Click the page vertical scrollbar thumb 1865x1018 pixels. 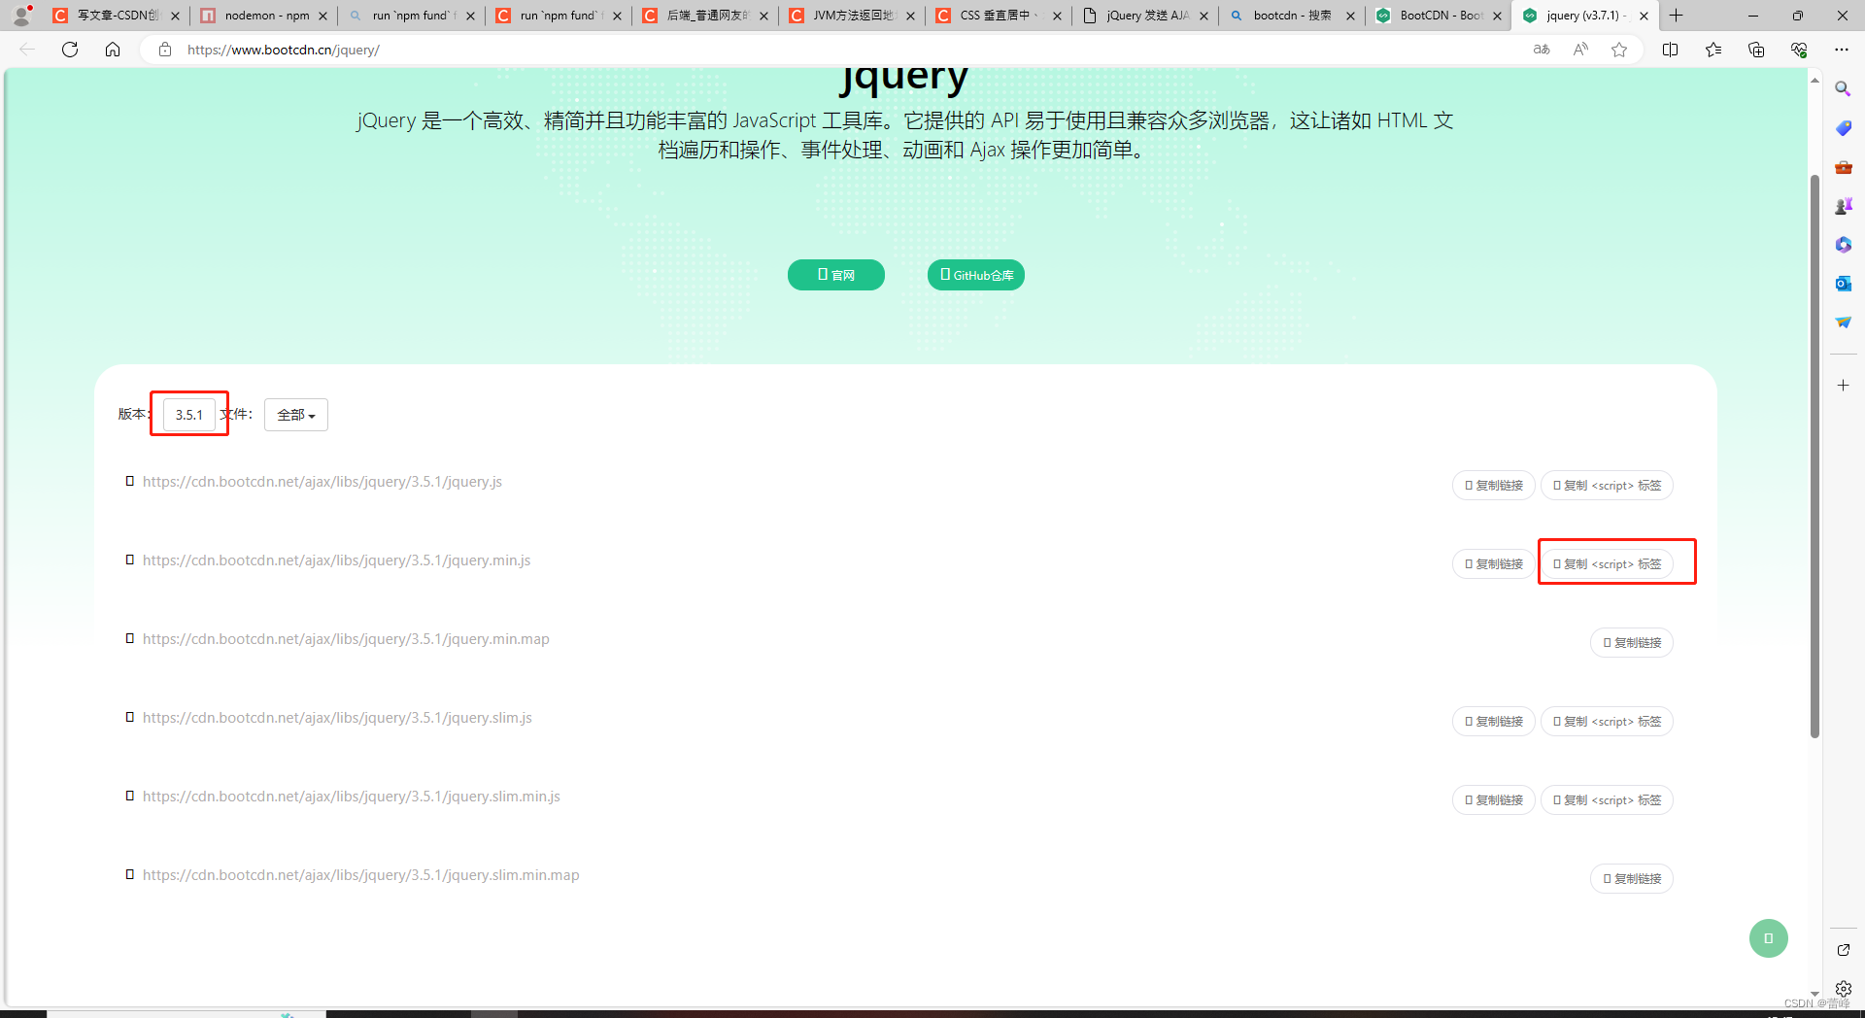(x=1814, y=457)
